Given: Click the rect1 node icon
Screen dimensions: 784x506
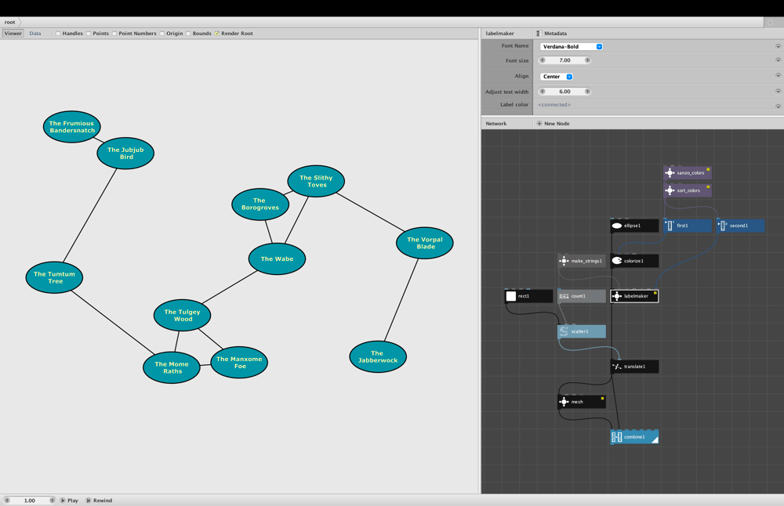Looking at the screenshot, I should (x=511, y=296).
